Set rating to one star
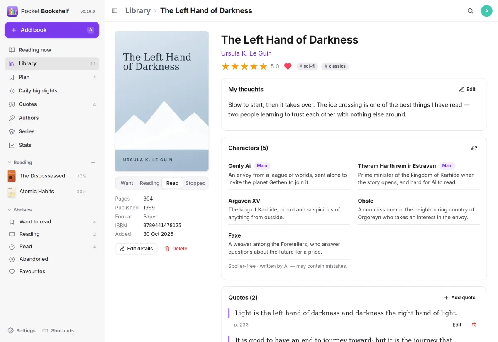Screen dimensions: 498x342 [x=225, y=66]
